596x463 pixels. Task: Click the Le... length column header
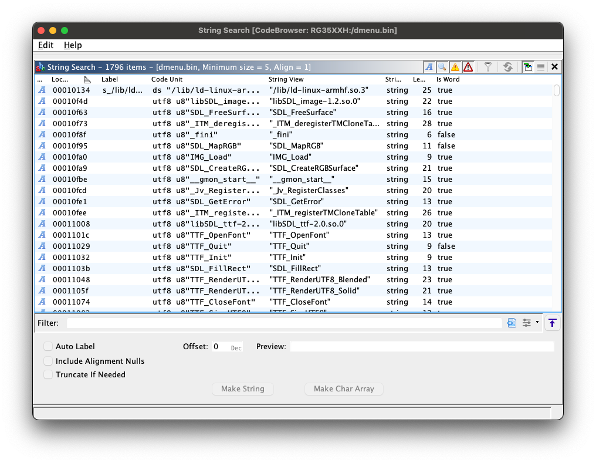419,79
